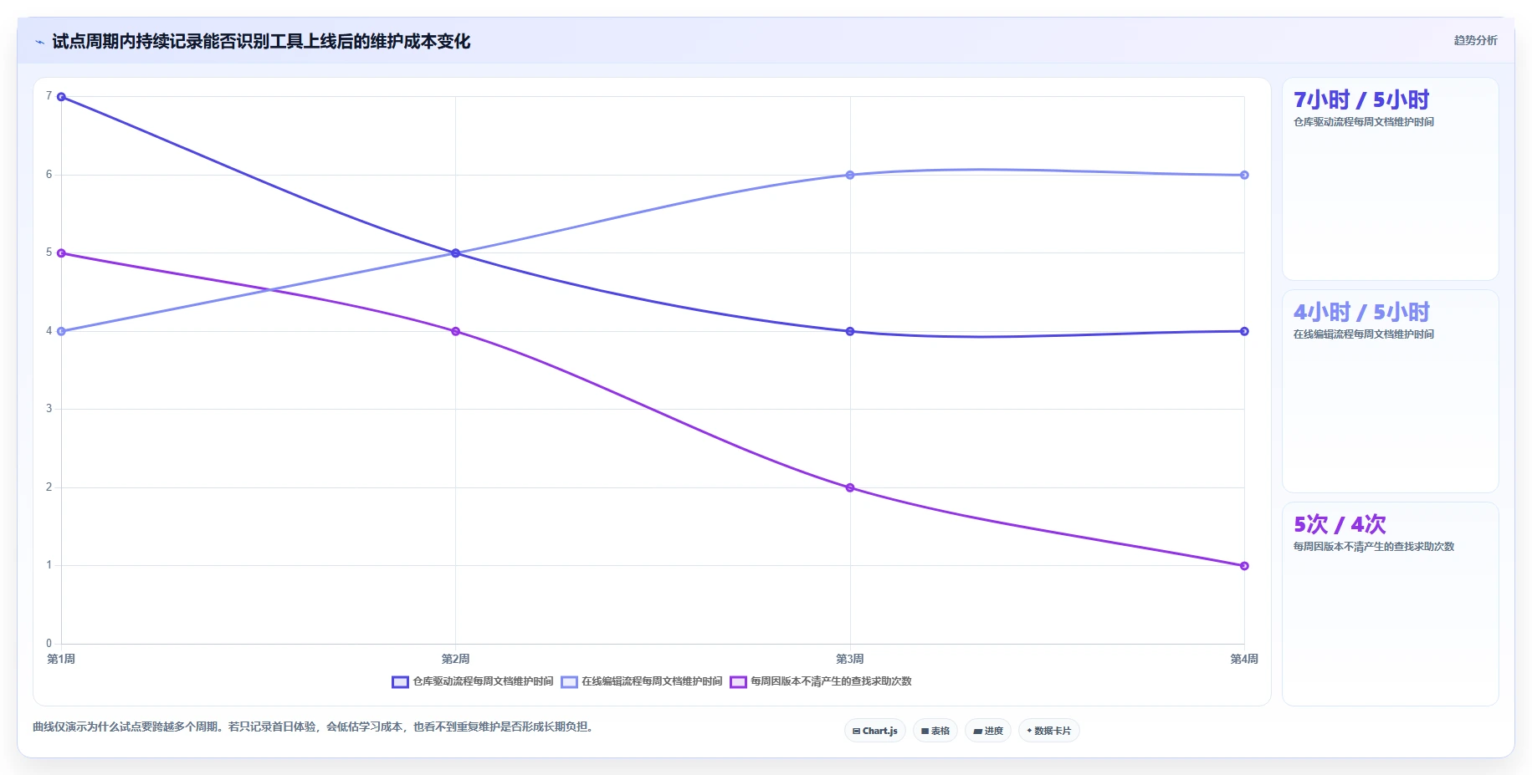This screenshot has width=1532, height=775.
Task: Open the 7小时 / 5小时 stat card
Action: click(x=1390, y=179)
